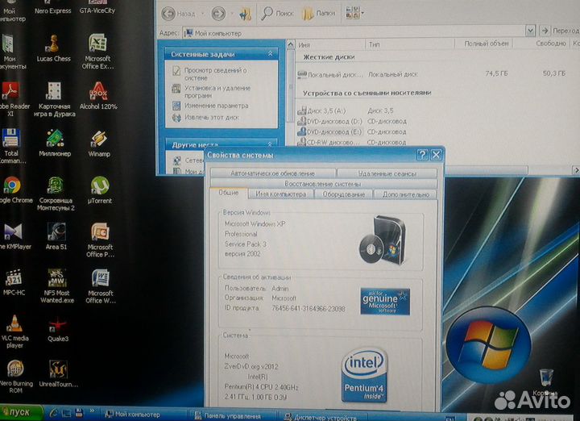
Task: Open the VLC media player icon
Action: pos(14,331)
